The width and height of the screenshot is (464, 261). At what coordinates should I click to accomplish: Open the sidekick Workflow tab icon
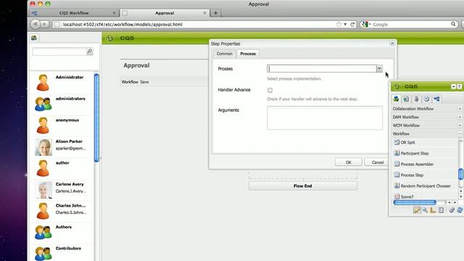[436, 99]
